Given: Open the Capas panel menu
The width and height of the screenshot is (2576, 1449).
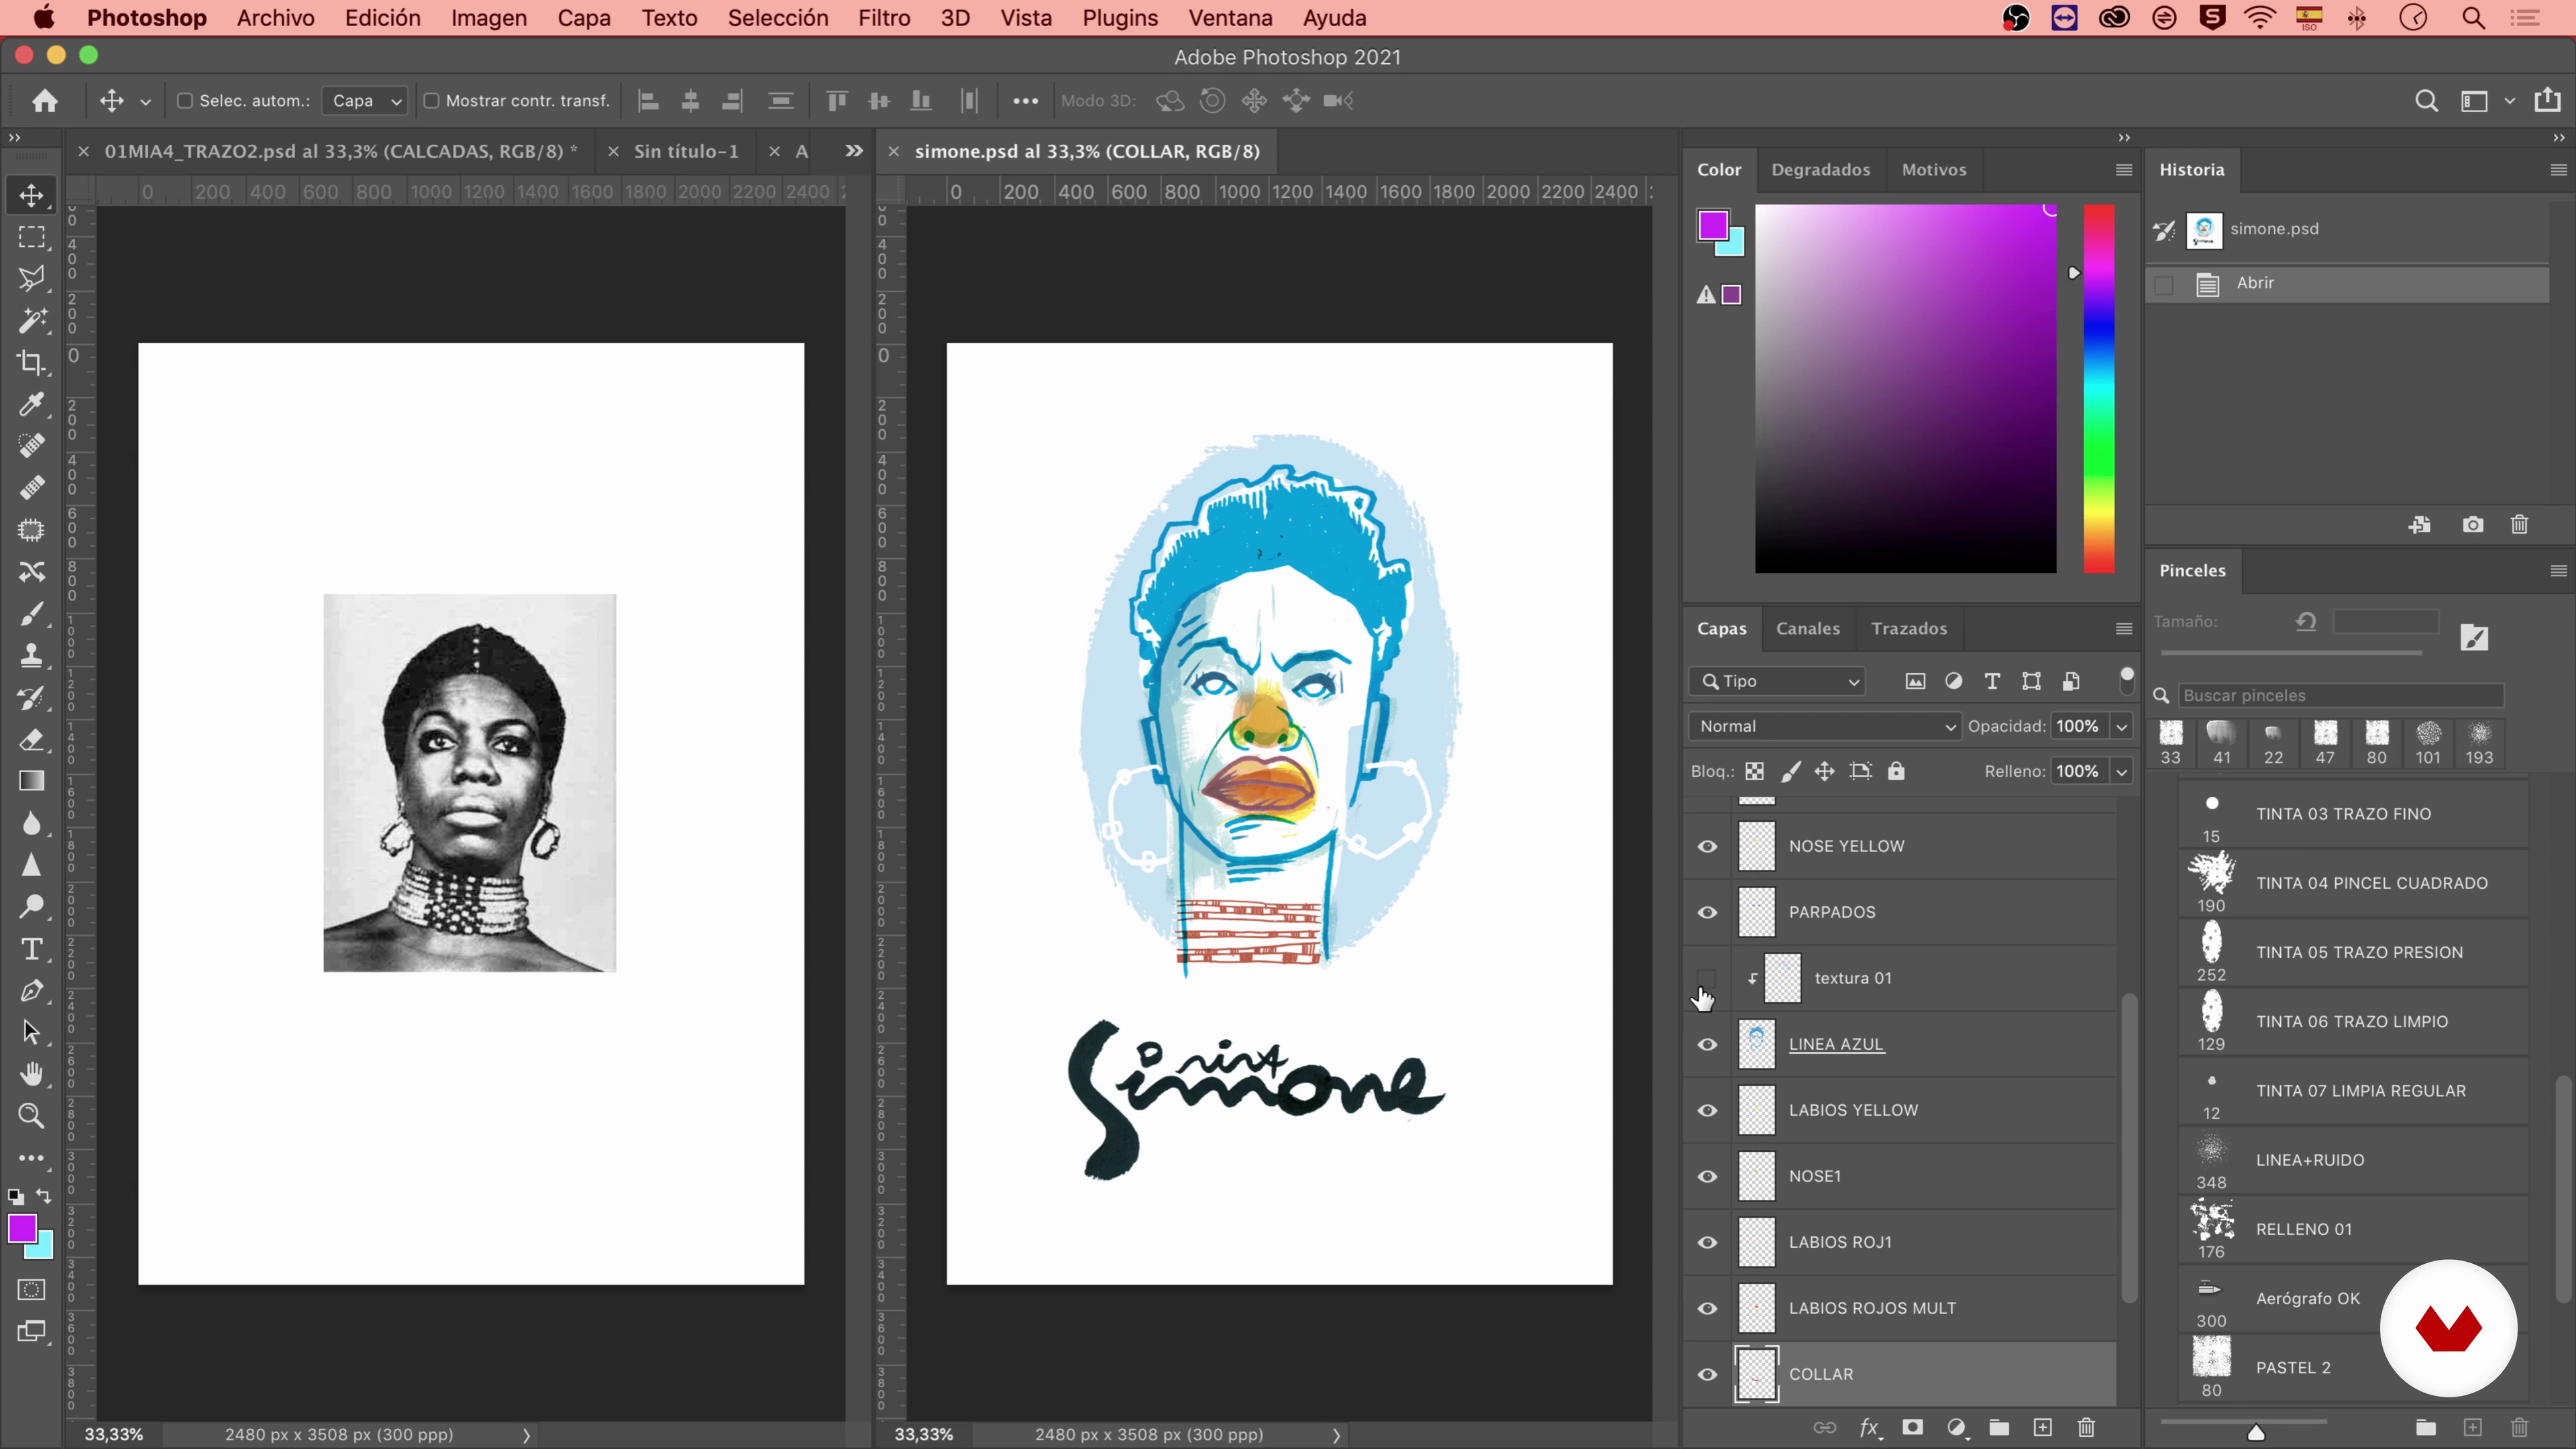Looking at the screenshot, I should 2124,628.
